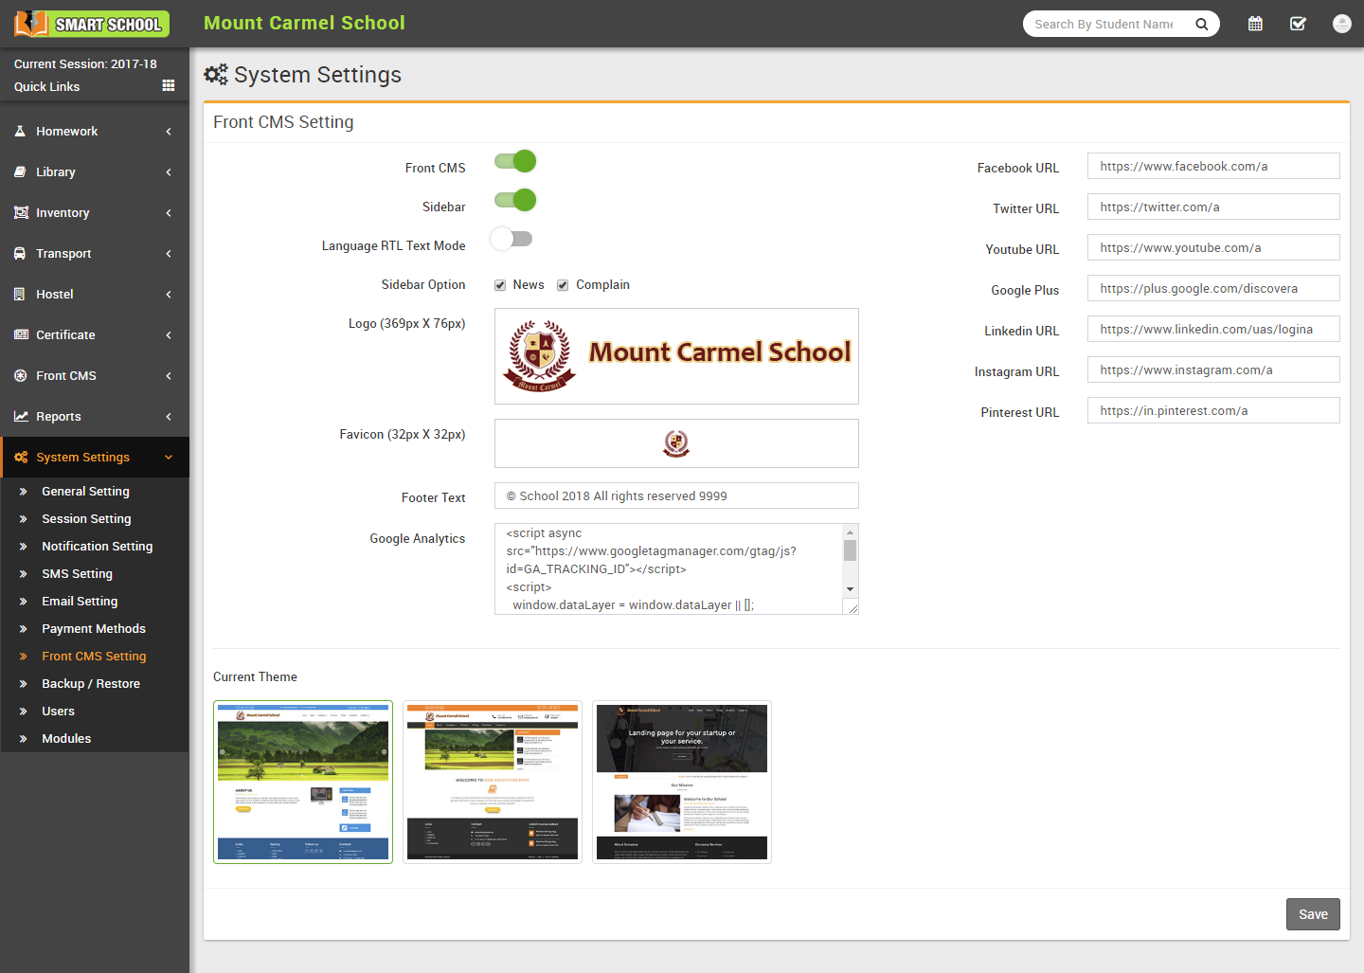Image resolution: width=1364 pixels, height=973 pixels.
Task: Open the Quick Links grid icon
Action: (169, 86)
